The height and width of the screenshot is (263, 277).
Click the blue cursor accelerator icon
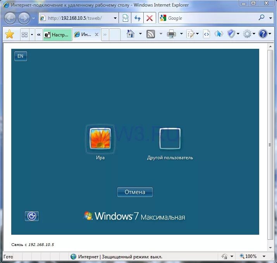coord(219,34)
